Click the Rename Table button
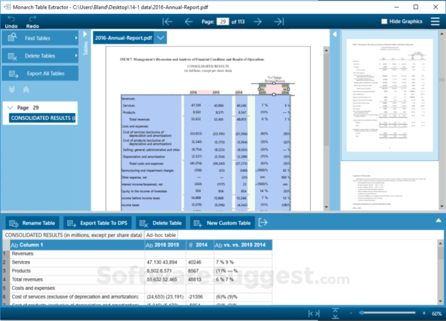The height and width of the screenshot is (321, 446). pyautogui.click(x=32, y=223)
